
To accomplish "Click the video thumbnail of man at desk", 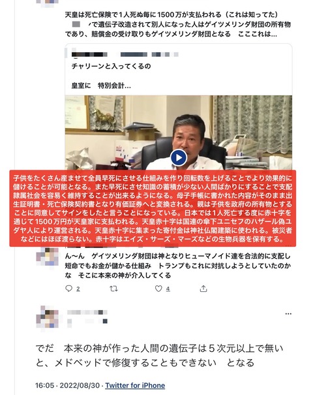I will click(x=179, y=133).
